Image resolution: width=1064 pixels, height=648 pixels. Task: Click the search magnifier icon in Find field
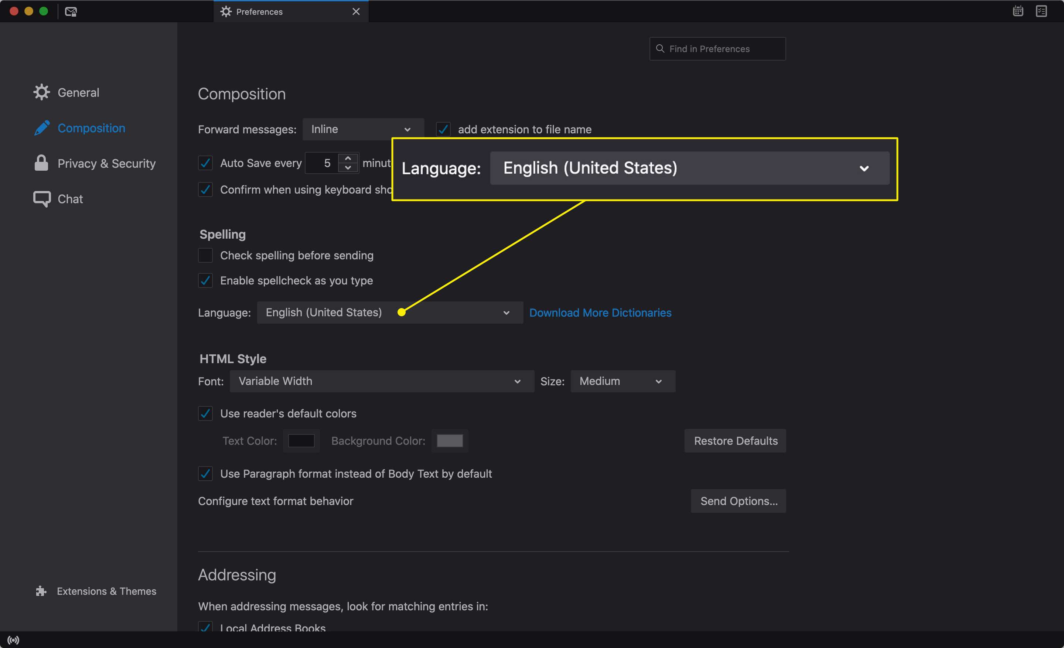coord(660,48)
